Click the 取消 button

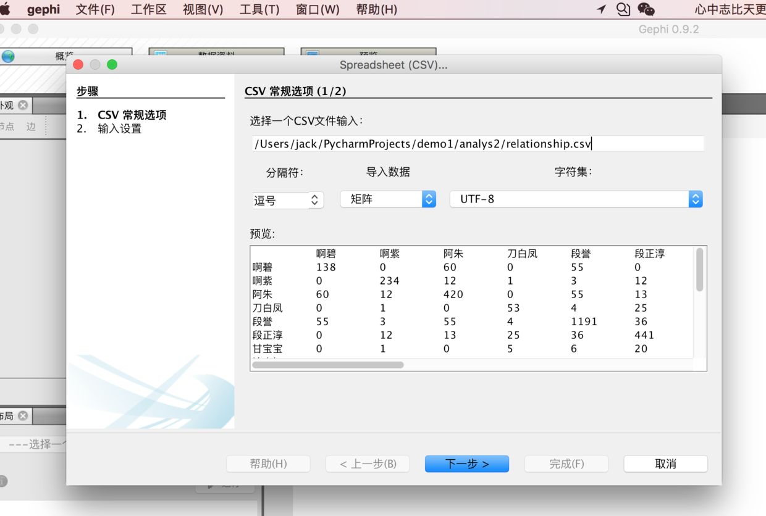665,464
